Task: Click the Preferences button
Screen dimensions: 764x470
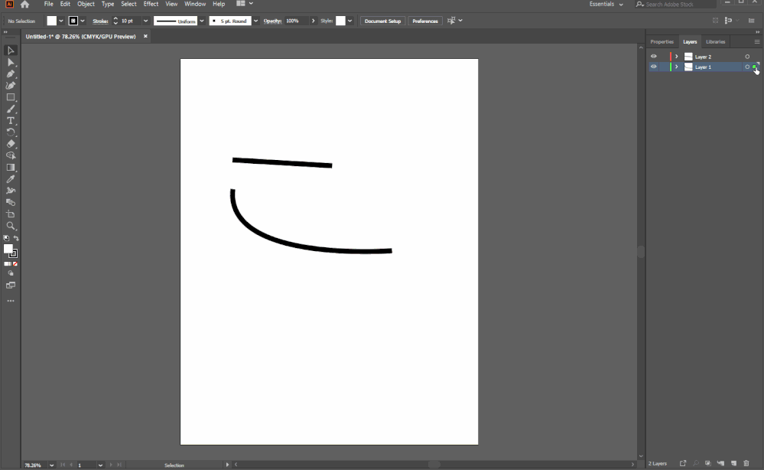Action: [x=425, y=21]
